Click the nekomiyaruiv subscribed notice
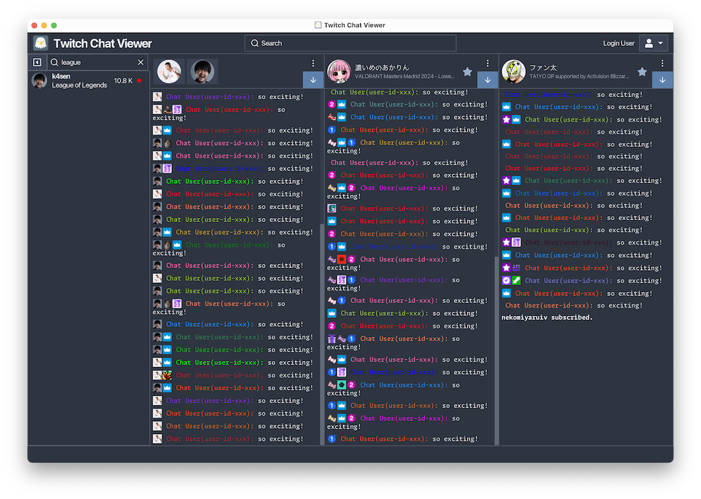This screenshot has height=499, width=701. coord(547,317)
